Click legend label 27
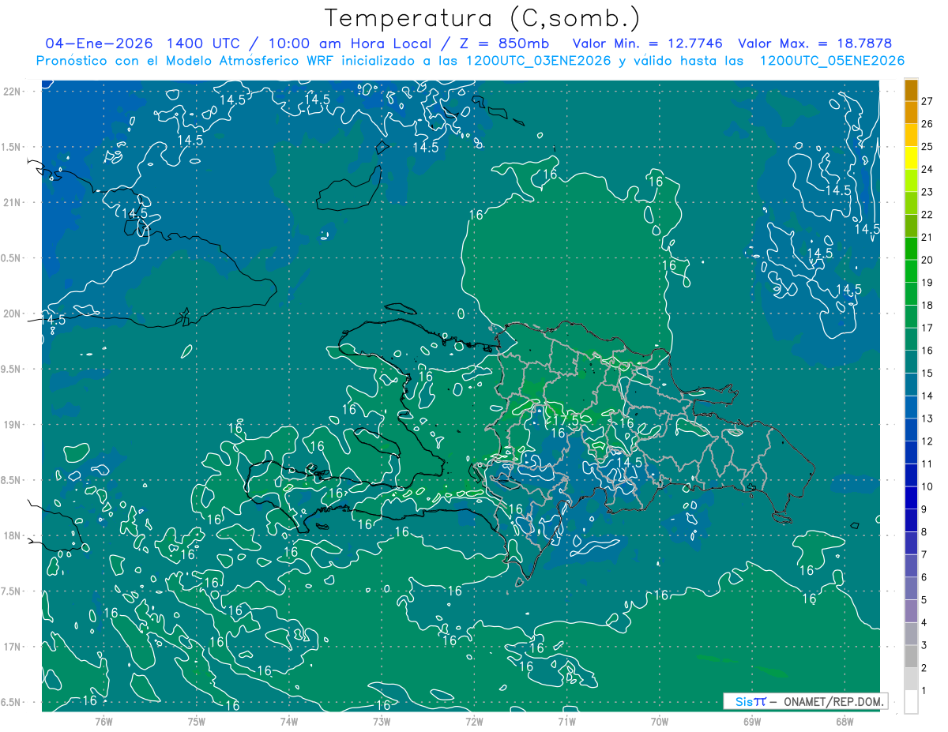 coord(927,100)
